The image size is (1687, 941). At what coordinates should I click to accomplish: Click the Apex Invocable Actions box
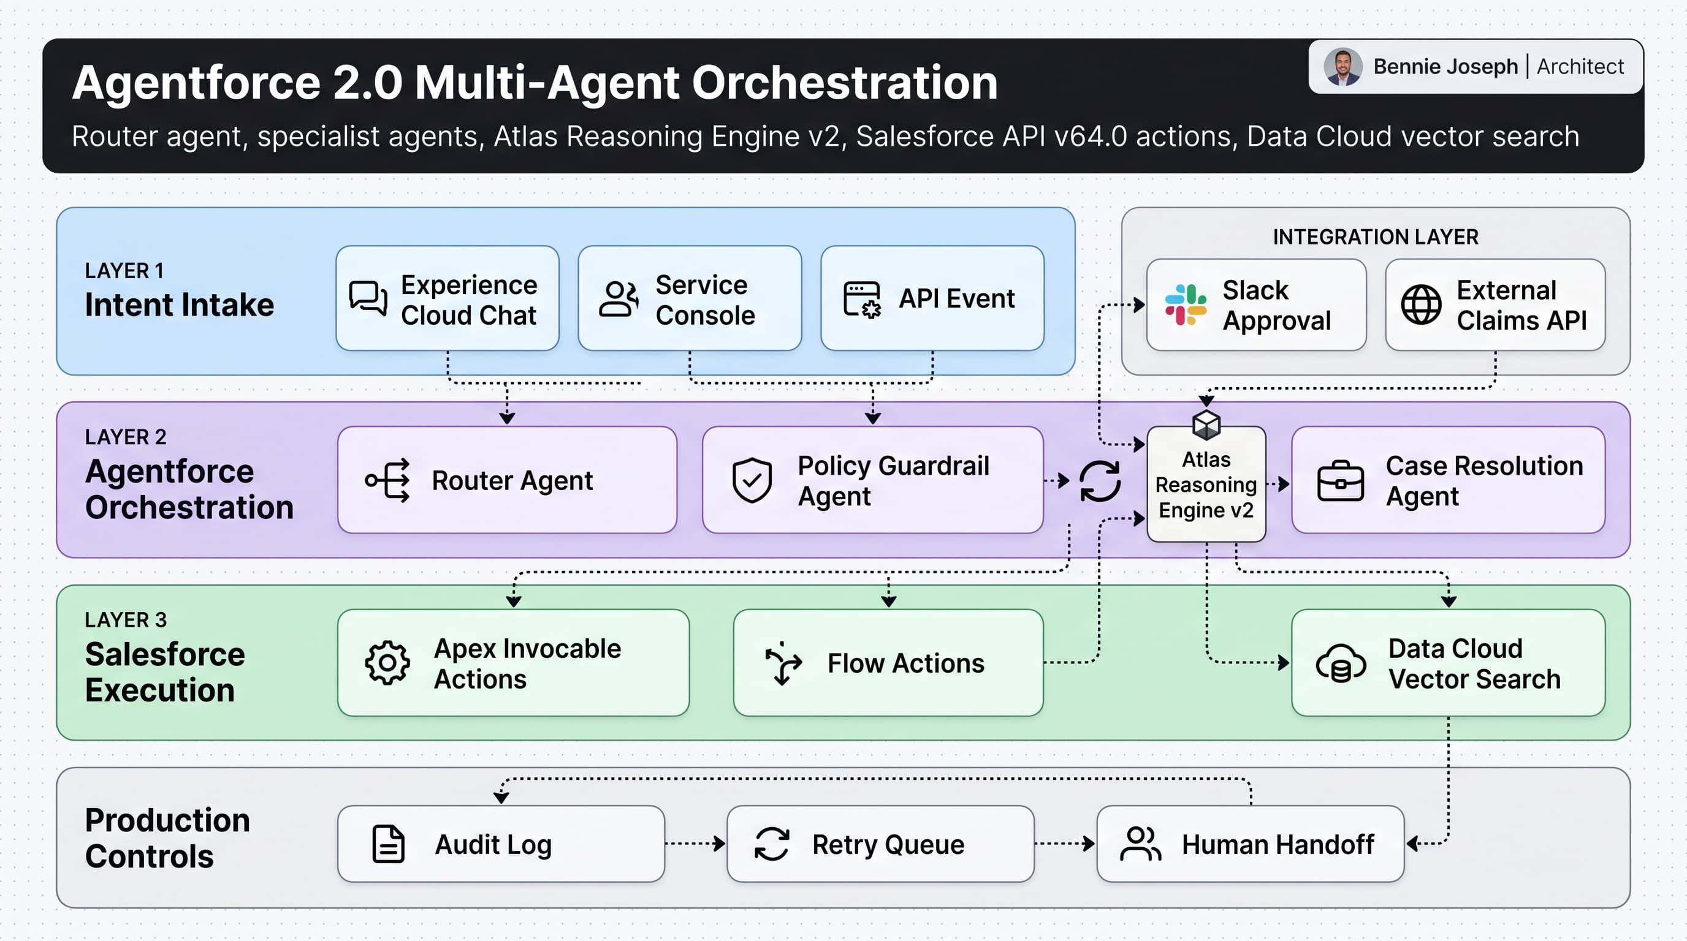514,663
